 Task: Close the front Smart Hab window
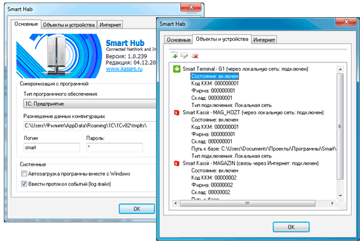point(346,22)
